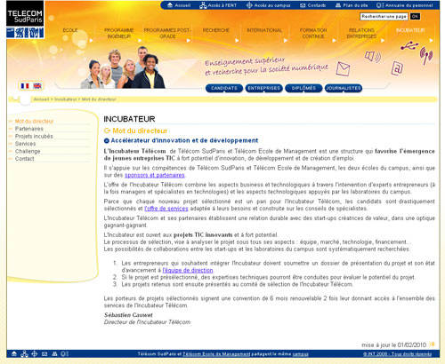Viewport: 445px width, 364px height.
Task: Open the FORMATION CONTINUE menu
Action: click(x=313, y=33)
